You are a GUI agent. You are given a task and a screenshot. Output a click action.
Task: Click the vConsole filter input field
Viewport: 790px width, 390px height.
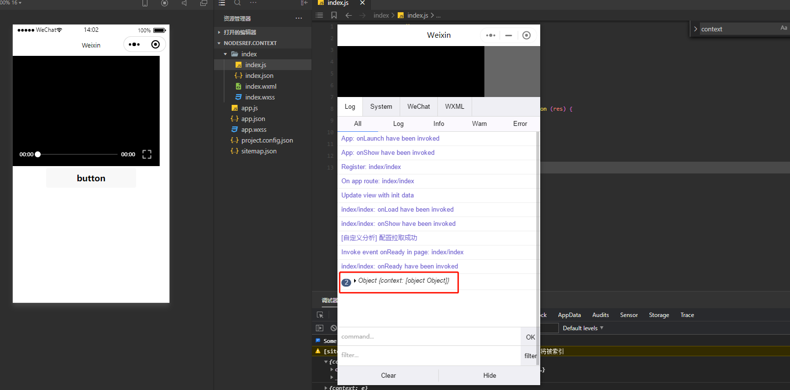coord(429,355)
